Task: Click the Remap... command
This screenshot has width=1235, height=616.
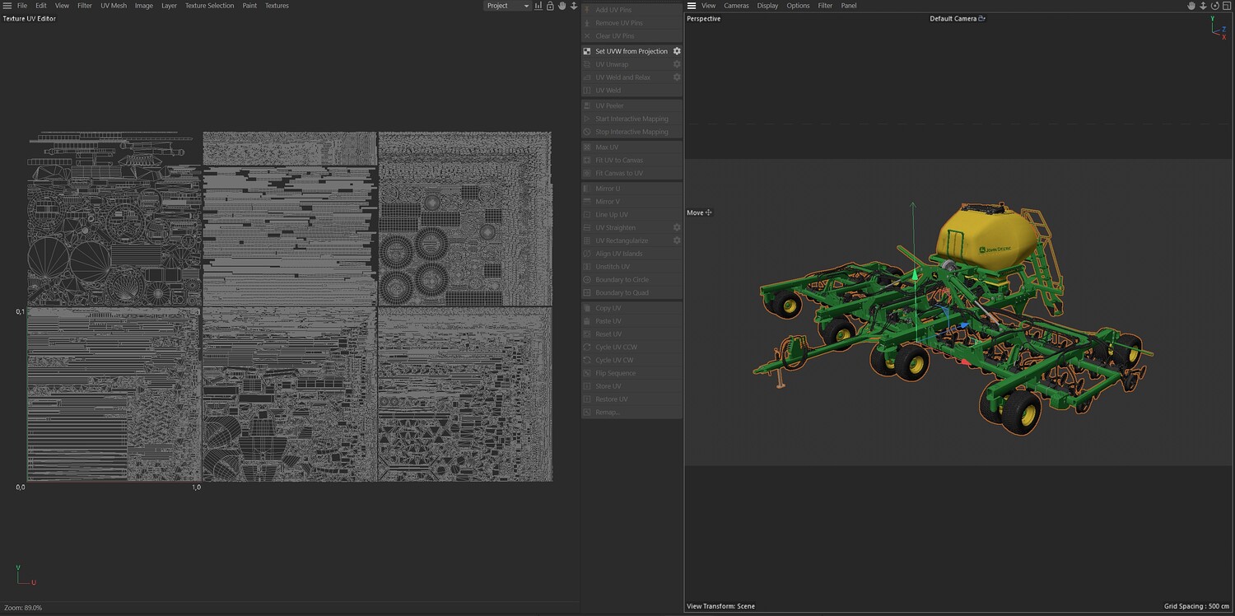Action: click(631, 412)
